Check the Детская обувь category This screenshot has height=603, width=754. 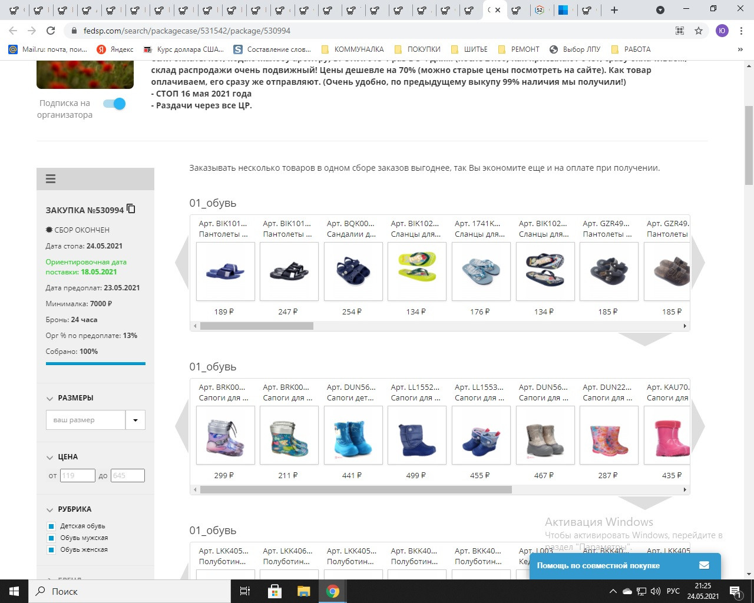(51, 526)
